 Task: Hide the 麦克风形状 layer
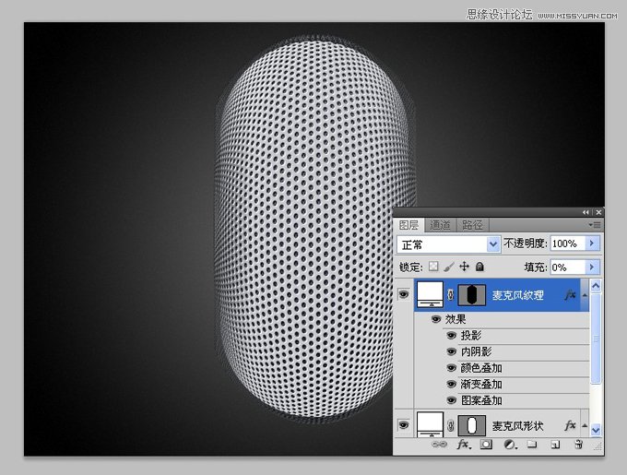click(x=404, y=424)
